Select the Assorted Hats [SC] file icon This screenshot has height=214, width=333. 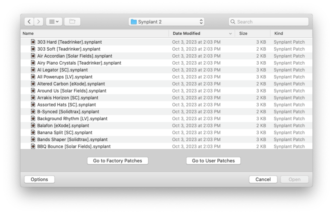(33, 104)
